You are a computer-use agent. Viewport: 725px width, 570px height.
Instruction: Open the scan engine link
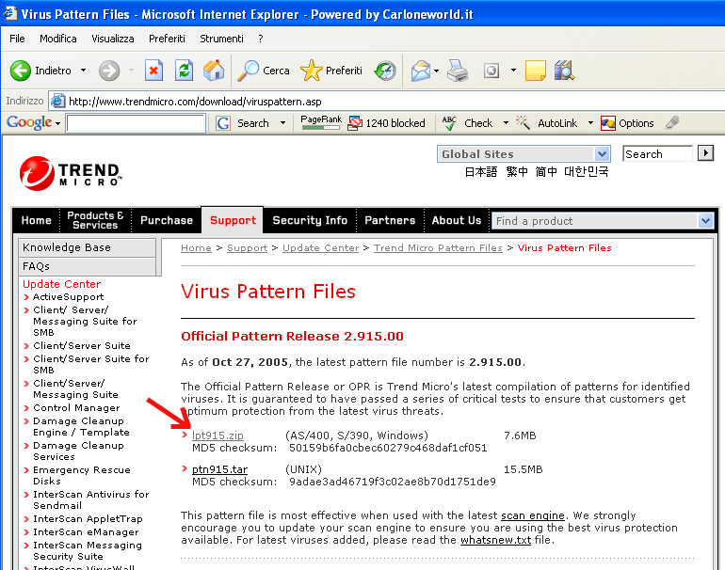(x=533, y=515)
